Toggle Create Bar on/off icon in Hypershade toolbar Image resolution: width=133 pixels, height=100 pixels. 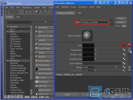coord(6,12)
